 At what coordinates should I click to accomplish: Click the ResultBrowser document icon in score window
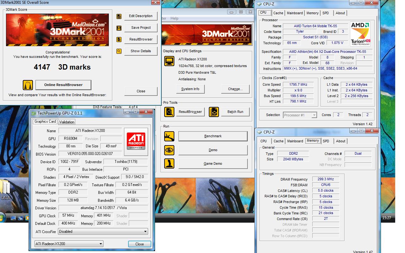[x=119, y=40]
